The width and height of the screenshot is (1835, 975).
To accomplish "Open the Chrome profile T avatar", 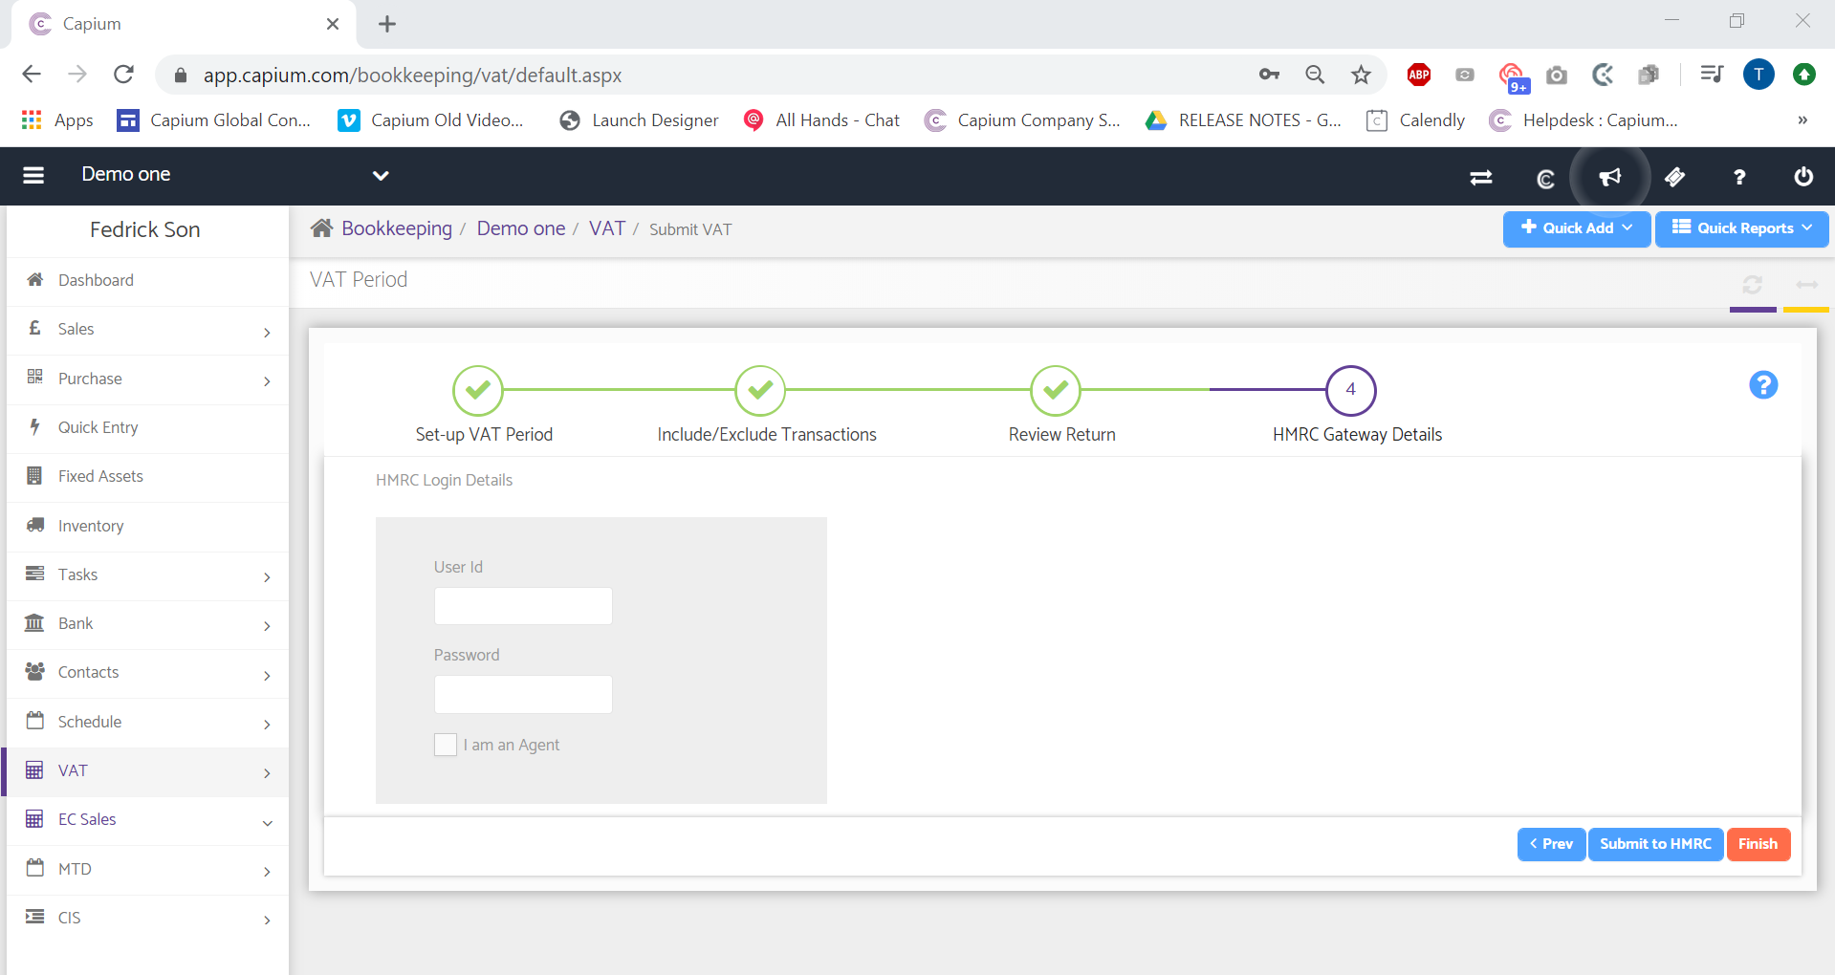I will point(1758,75).
